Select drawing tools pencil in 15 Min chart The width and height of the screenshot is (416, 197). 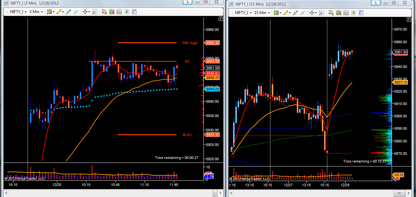286,12
